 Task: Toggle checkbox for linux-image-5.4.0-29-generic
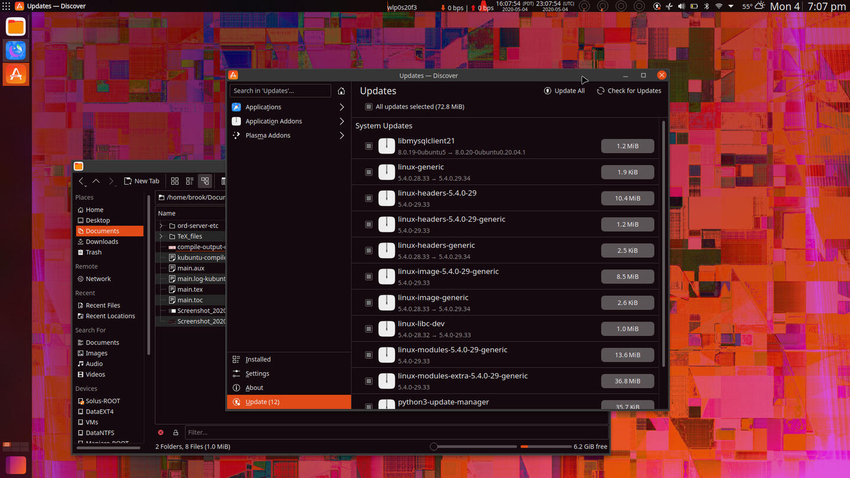(369, 276)
